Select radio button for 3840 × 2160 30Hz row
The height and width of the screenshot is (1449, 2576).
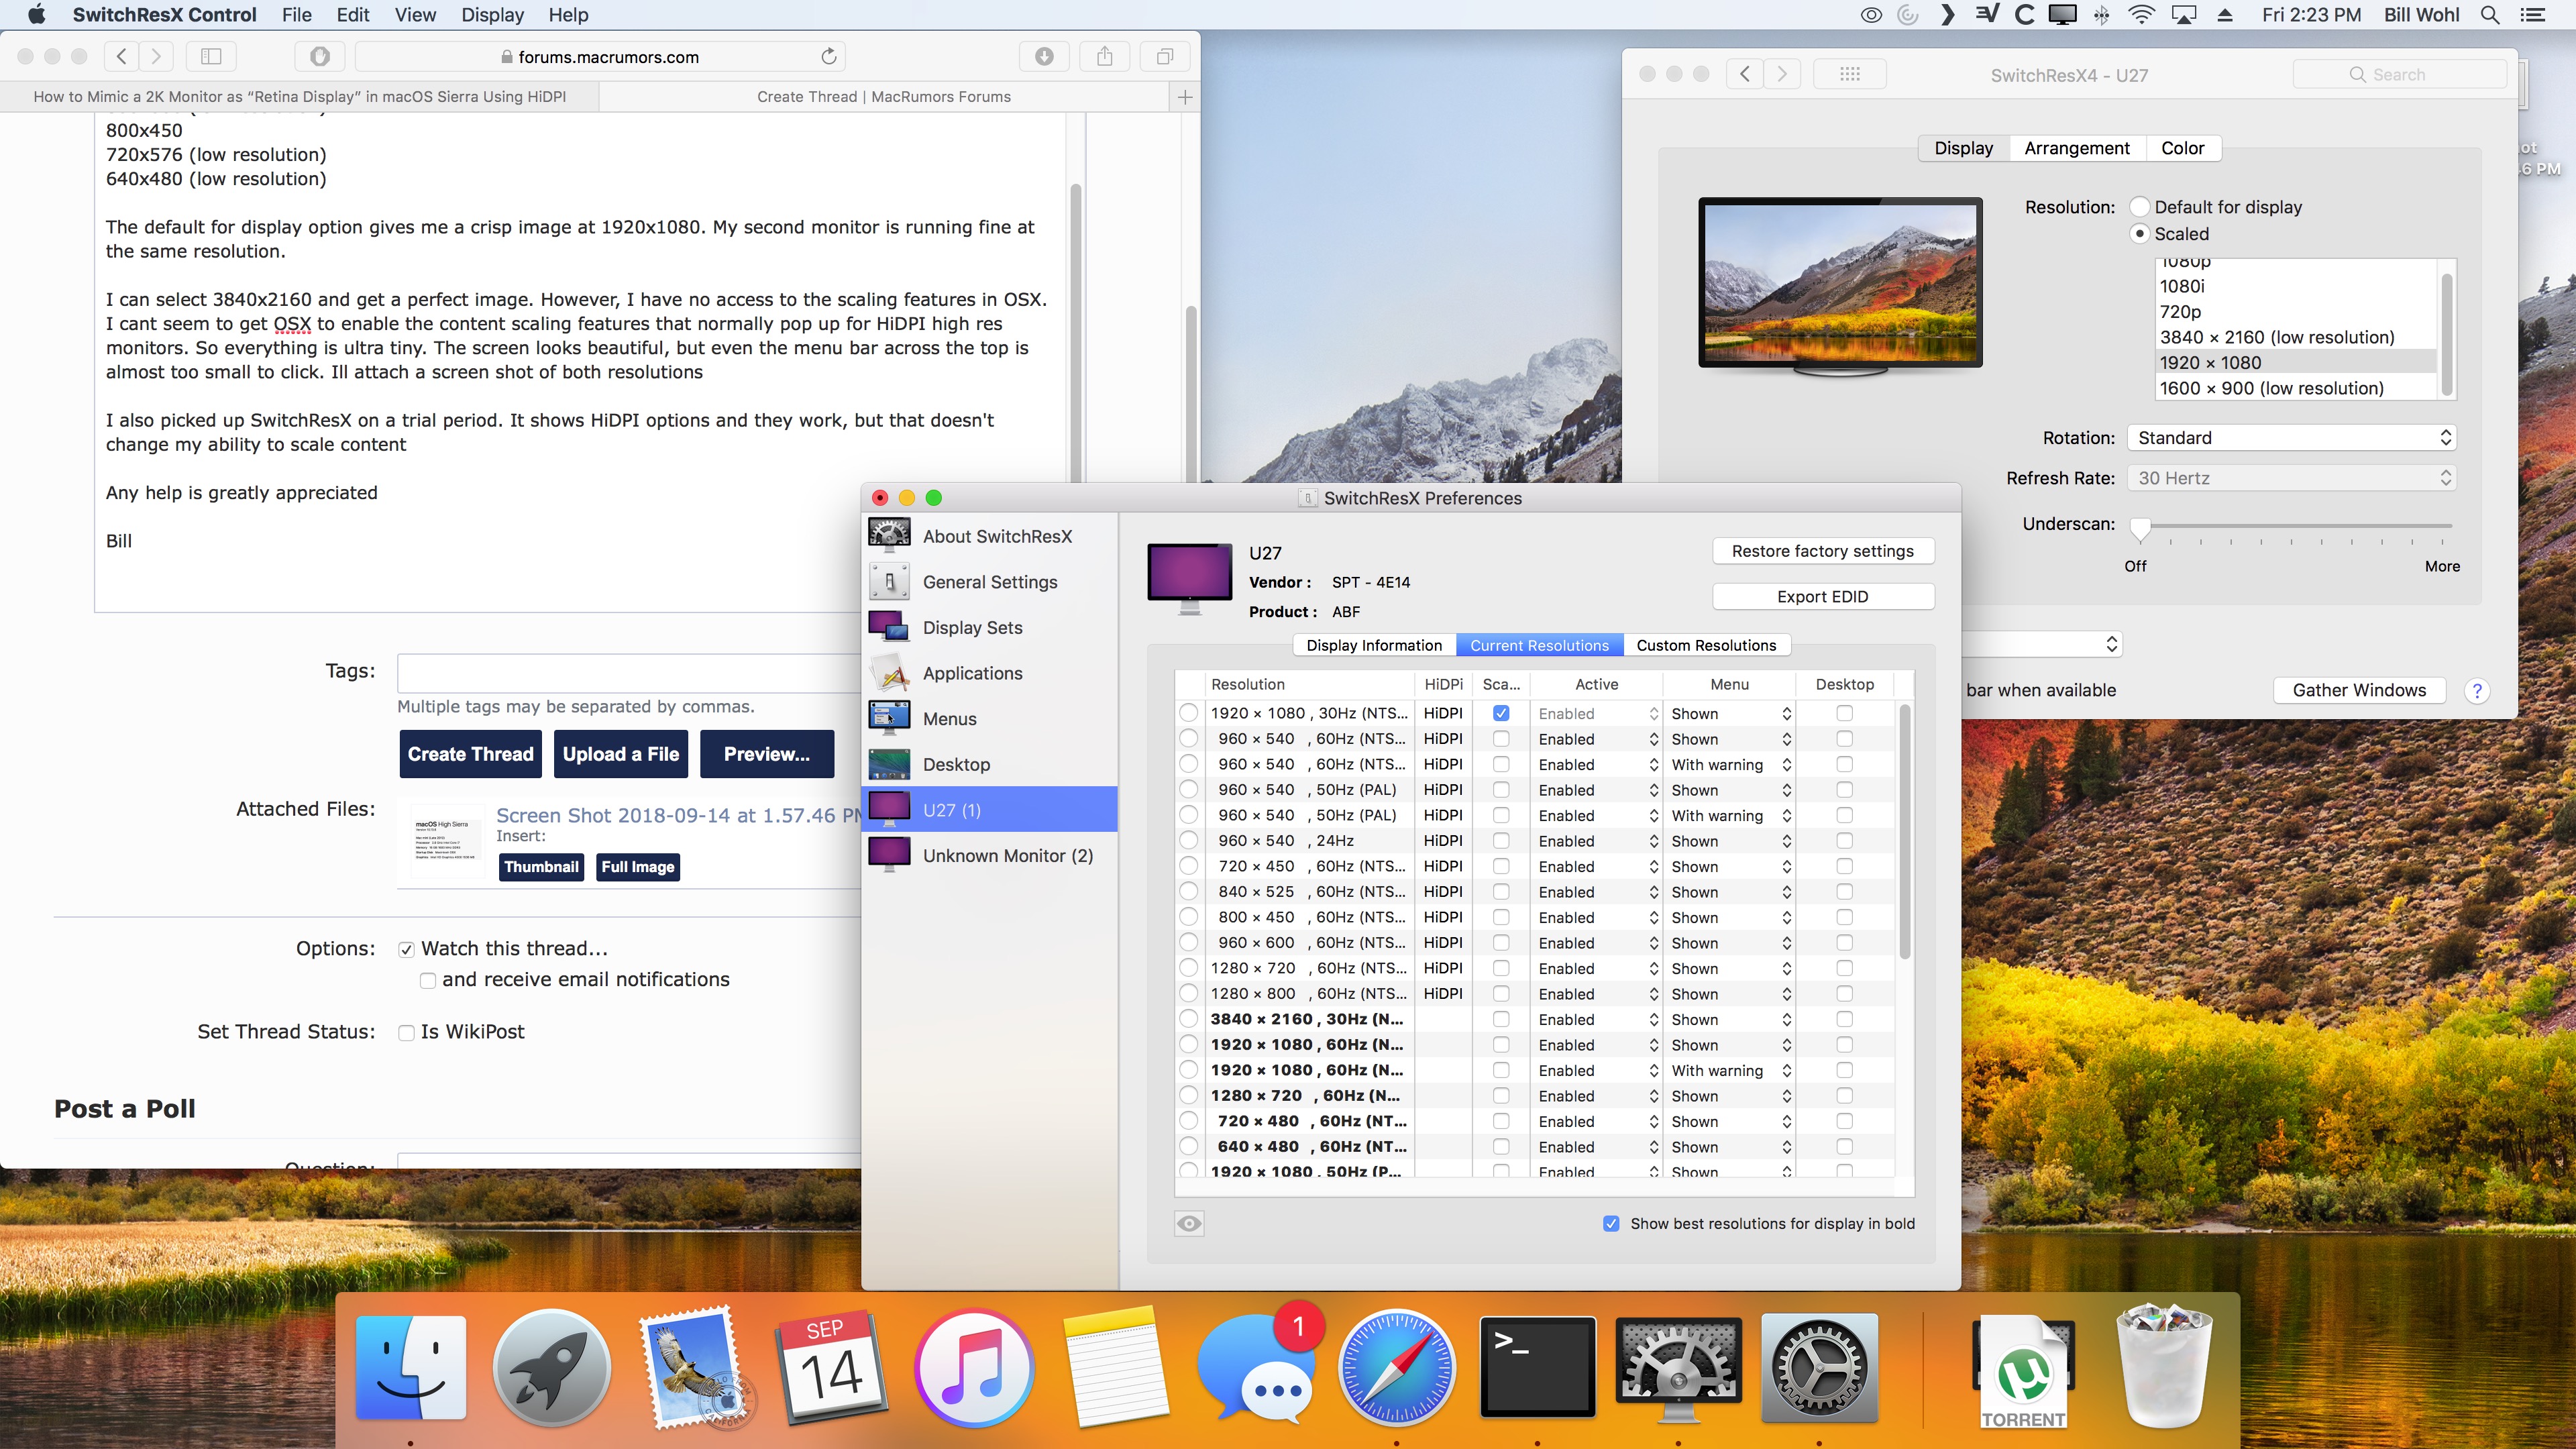click(1188, 1019)
